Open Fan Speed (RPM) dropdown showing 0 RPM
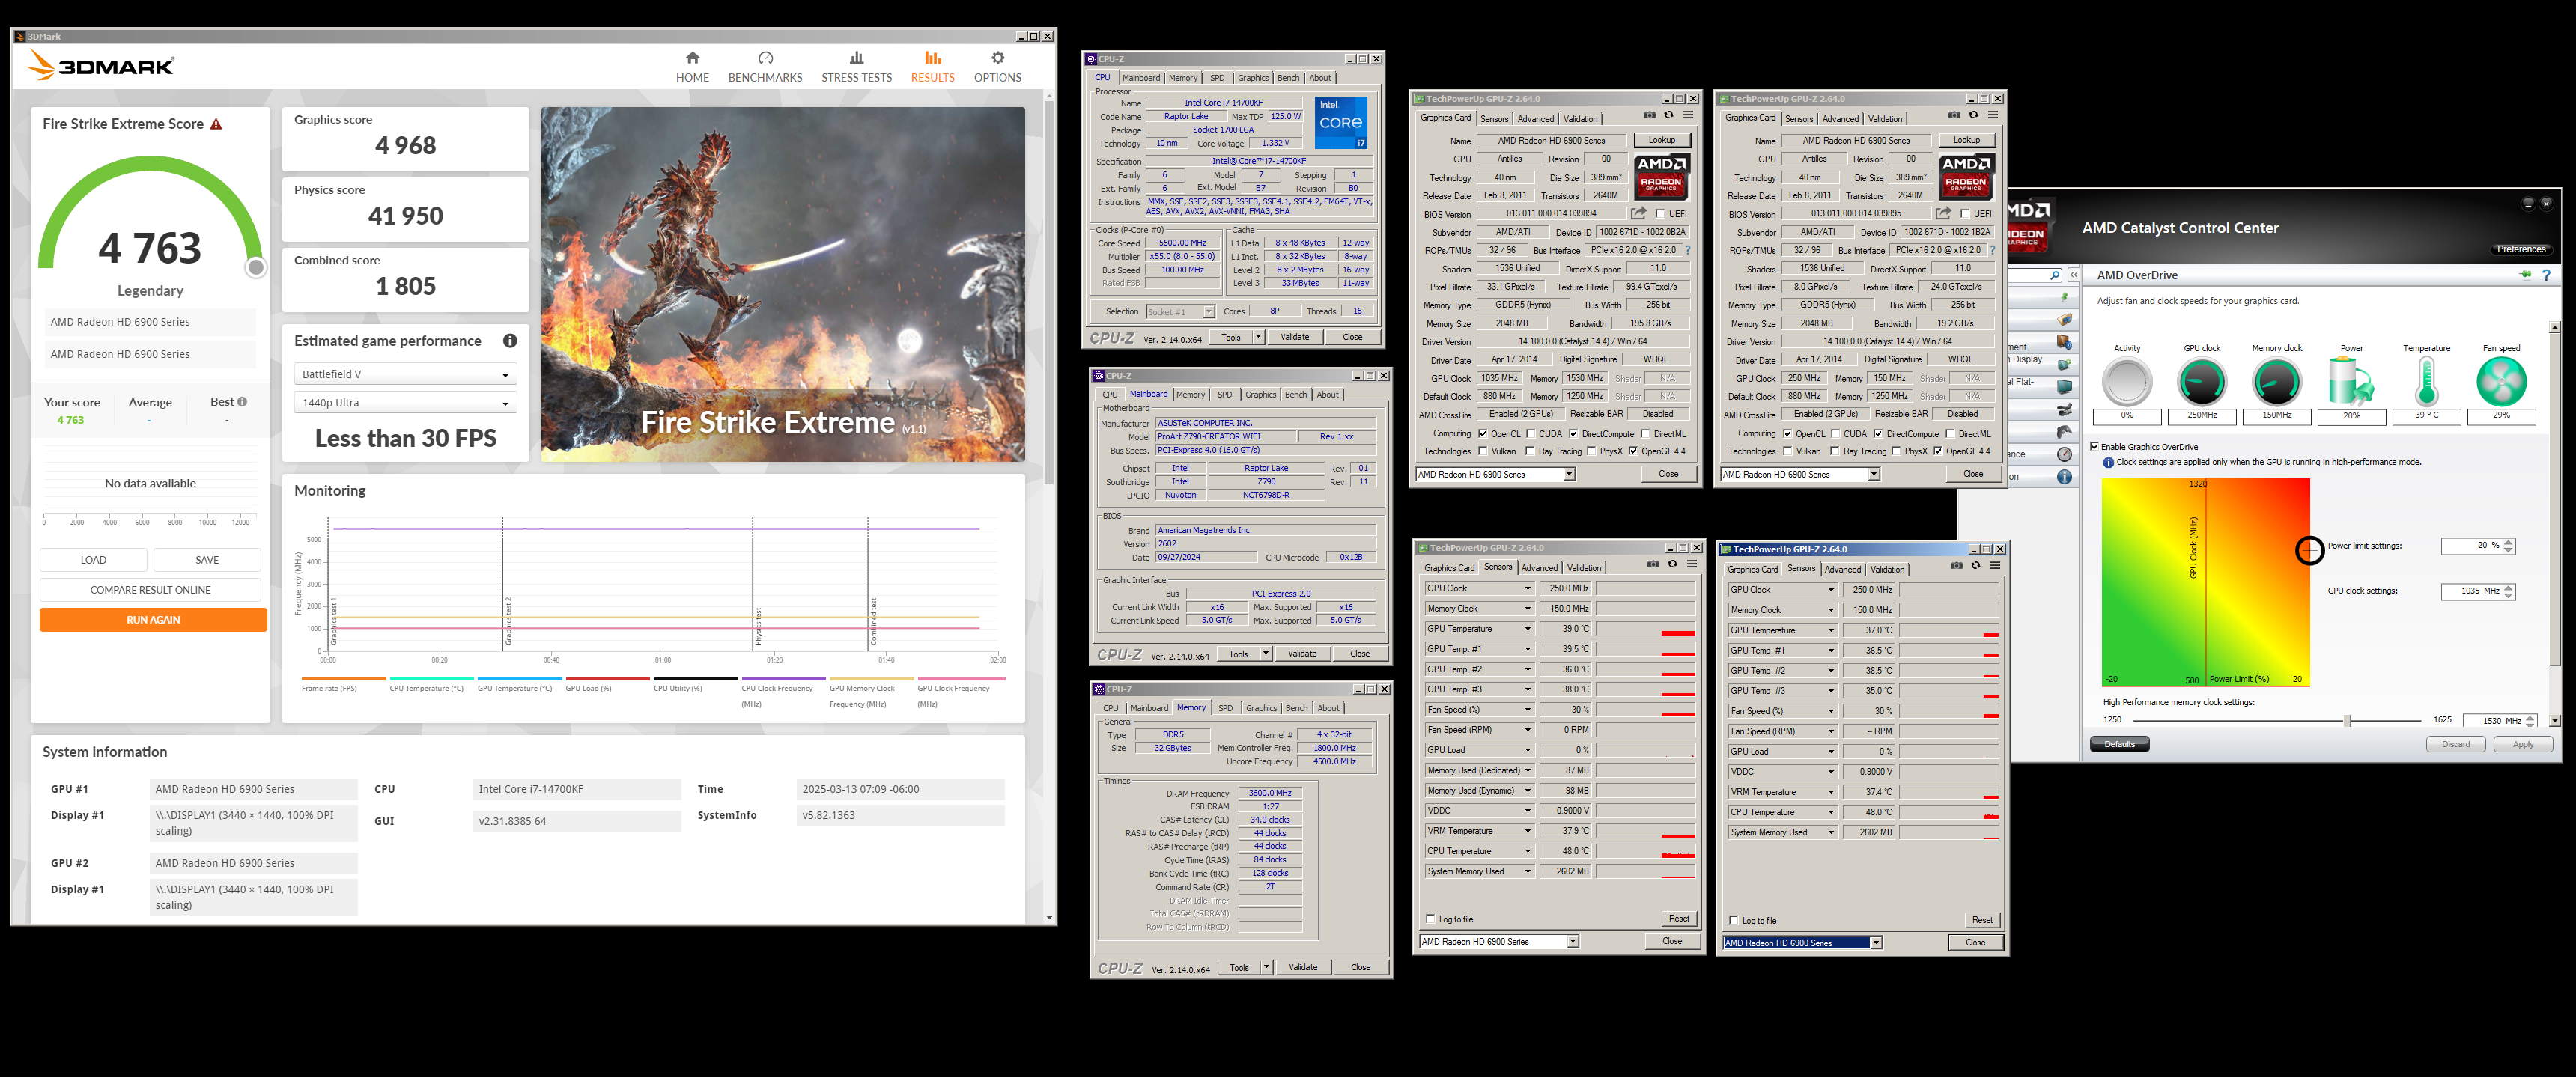The image size is (2576, 1078). tap(1527, 730)
